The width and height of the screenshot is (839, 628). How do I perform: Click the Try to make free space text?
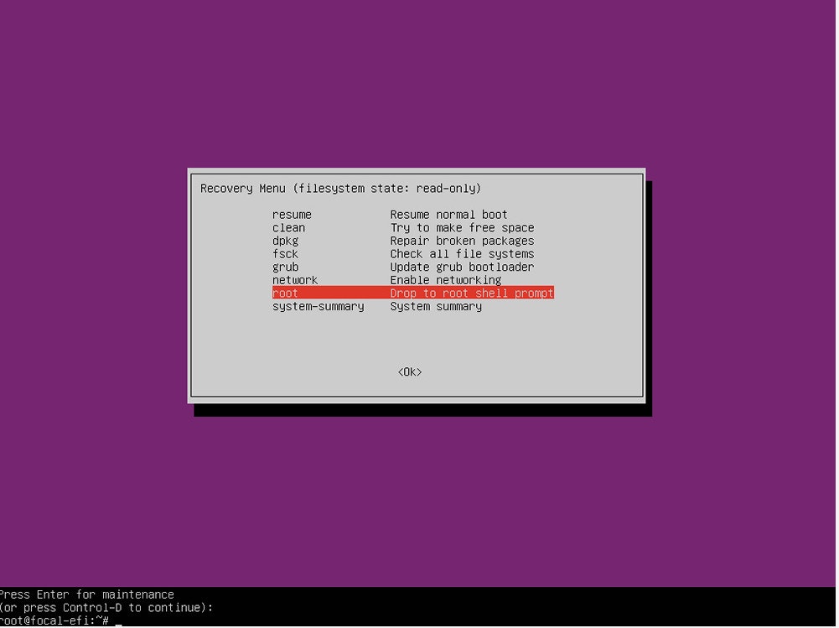click(463, 227)
